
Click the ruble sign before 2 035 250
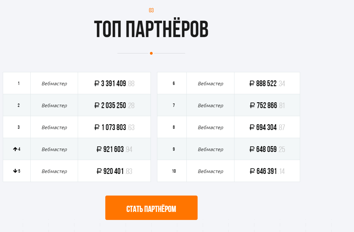coord(97,105)
